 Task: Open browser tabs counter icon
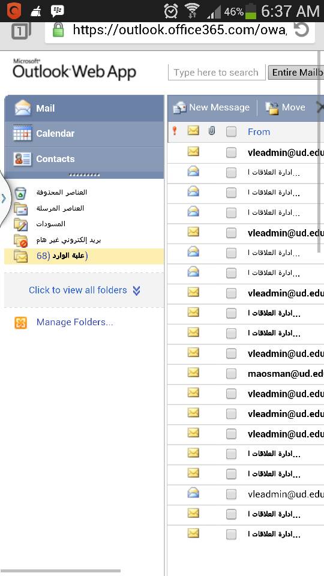(x=21, y=31)
